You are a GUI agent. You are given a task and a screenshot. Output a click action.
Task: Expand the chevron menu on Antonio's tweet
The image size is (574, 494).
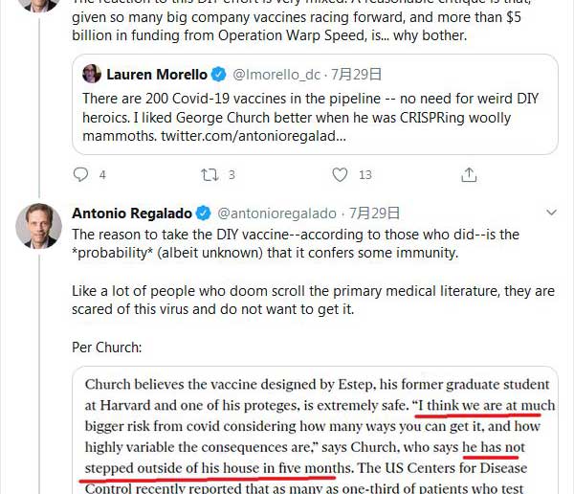tap(550, 212)
